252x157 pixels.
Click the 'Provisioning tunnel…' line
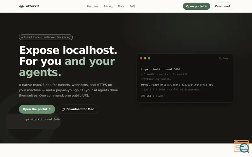pyautogui.click(x=156, y=79)
